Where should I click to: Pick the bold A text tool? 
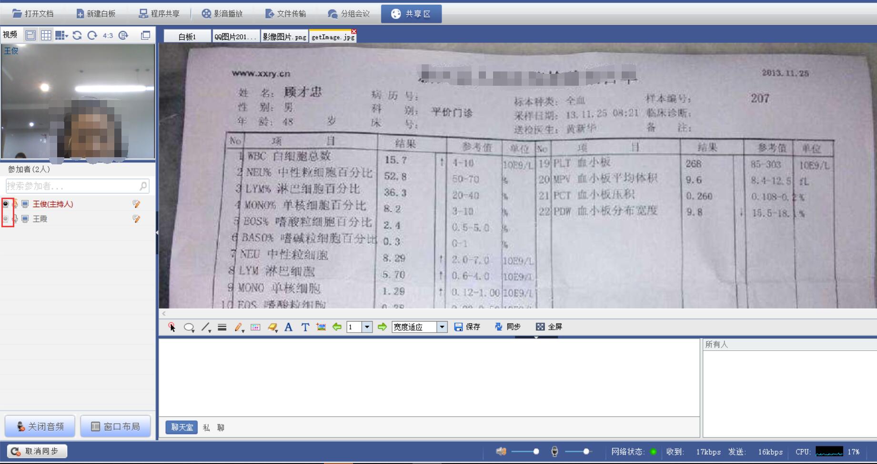click(288, 327)
